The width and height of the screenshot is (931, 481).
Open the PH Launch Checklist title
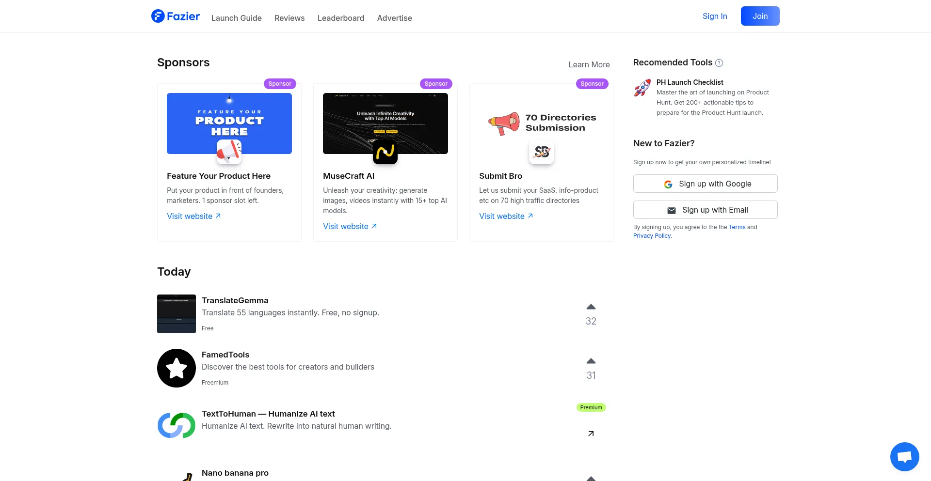pyautogui.click(x=690, y=82)
